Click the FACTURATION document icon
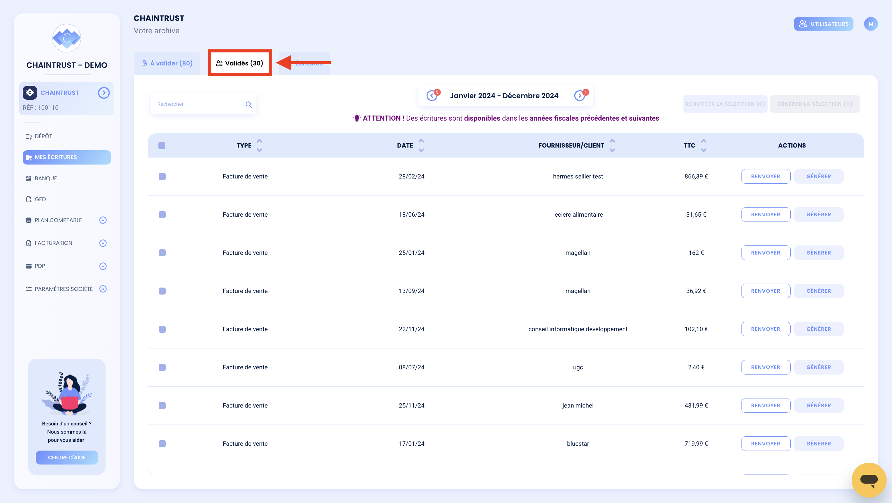Image resolution: width=892 pixels, height=503 pixels. click(29, 243)
